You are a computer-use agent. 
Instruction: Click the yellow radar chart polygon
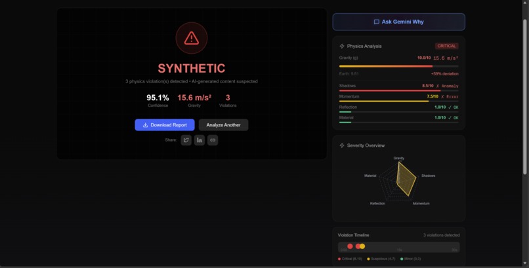(x=407, y=180)
